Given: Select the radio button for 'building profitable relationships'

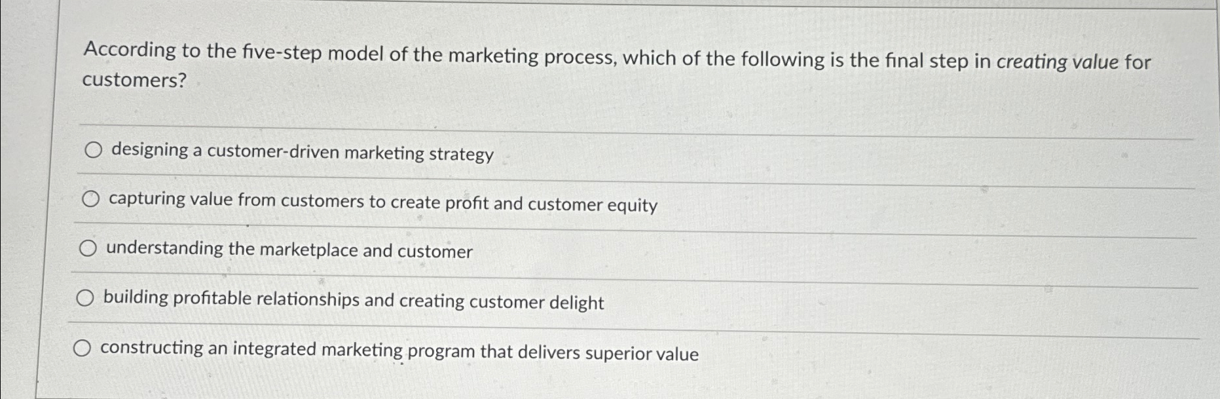Looking at the screenshot, I should [x=84, y=298].
